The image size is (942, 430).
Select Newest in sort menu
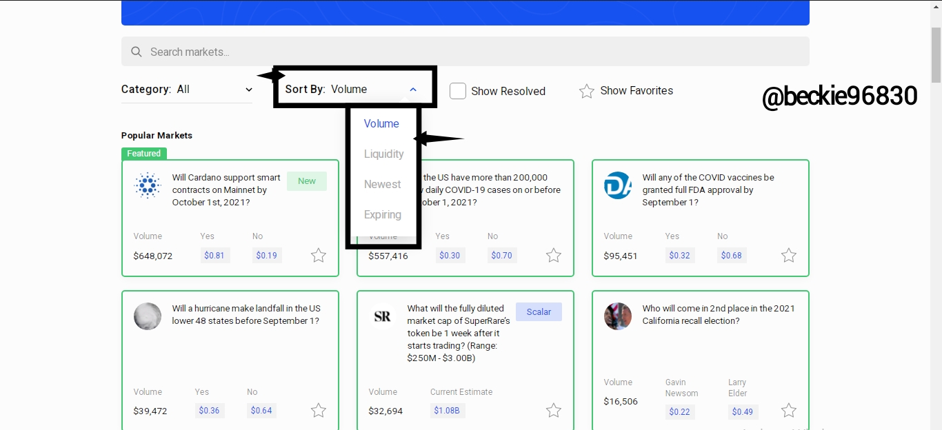coord(382,185)
